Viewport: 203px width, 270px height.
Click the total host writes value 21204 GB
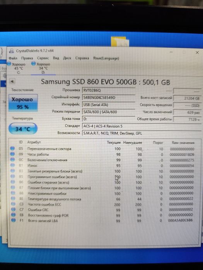(187, 98)
